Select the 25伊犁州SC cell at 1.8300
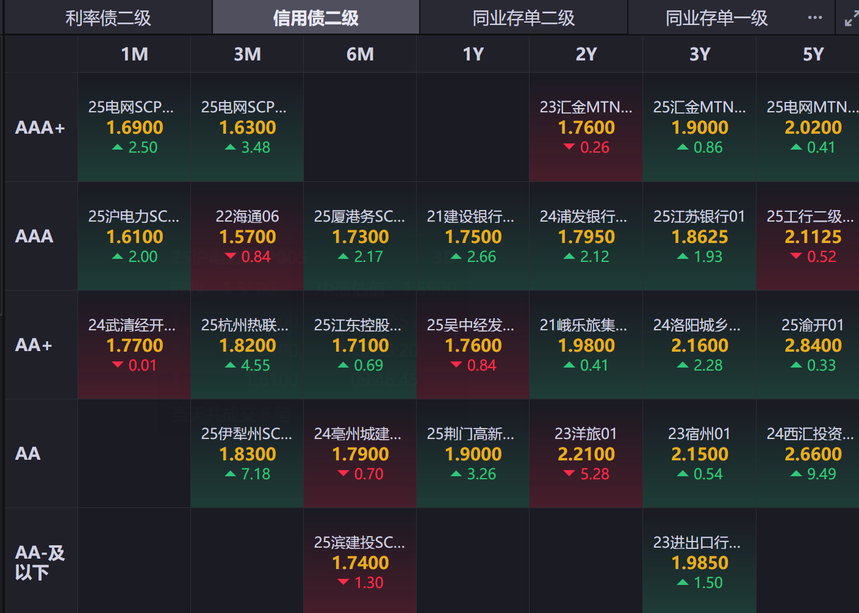Viewport: 859px width, 613px height. coord(247,454)
